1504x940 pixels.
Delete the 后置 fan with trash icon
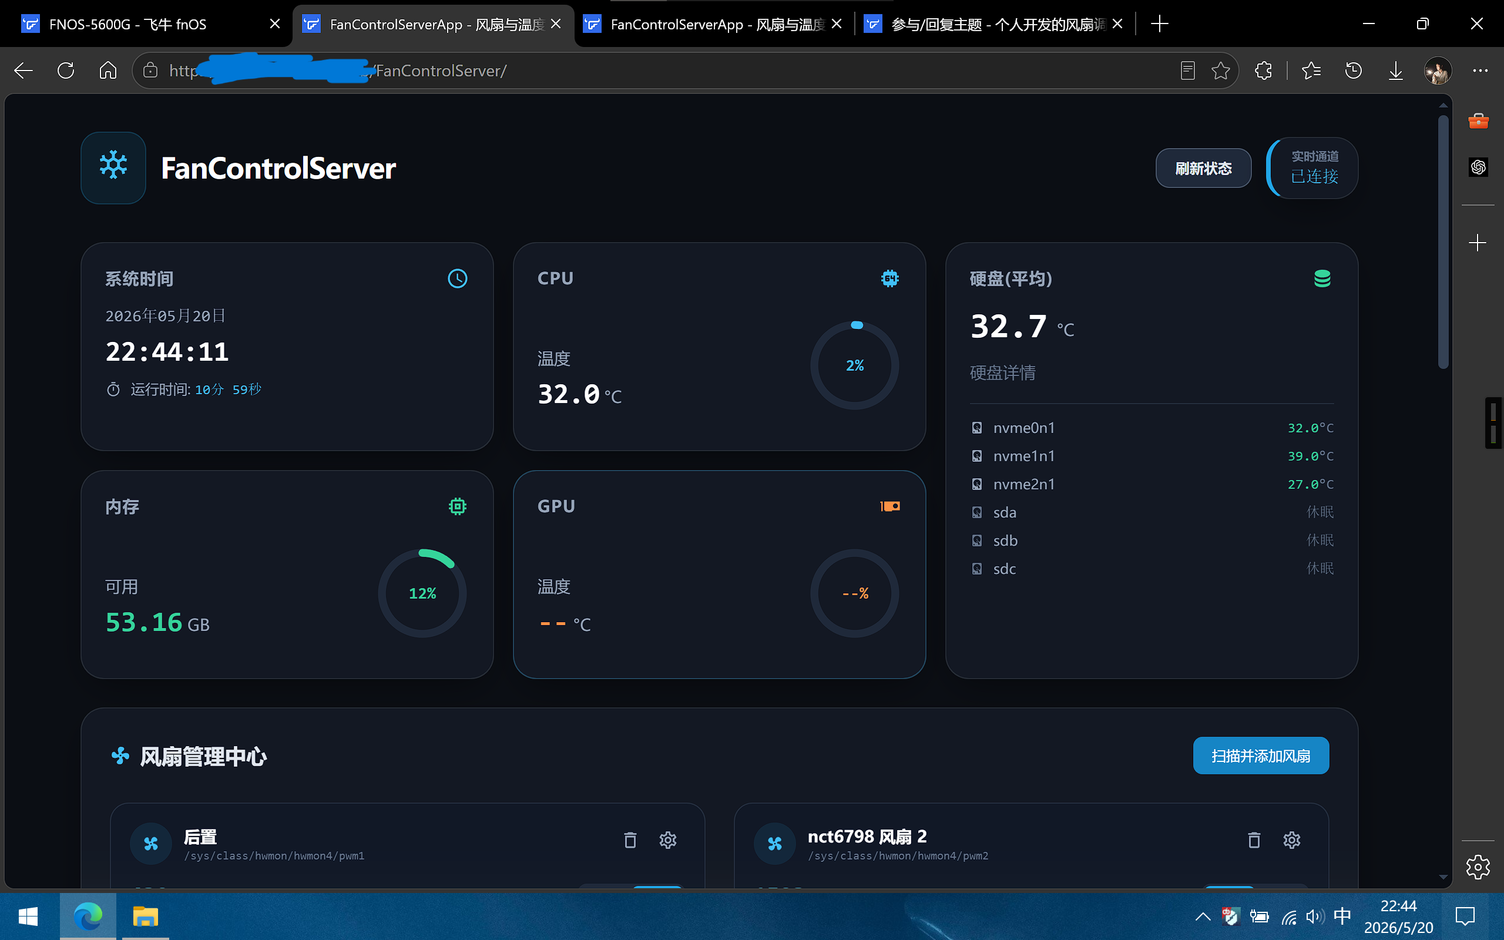[x=630, y=840]
